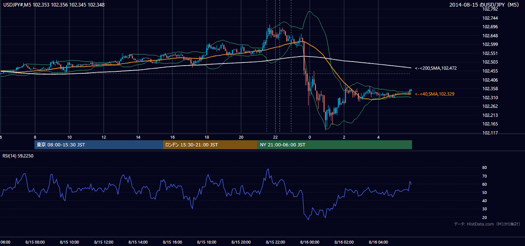Click the 200 SMA 102.472 label
This screenshot has width=525, height=246.
436,68
